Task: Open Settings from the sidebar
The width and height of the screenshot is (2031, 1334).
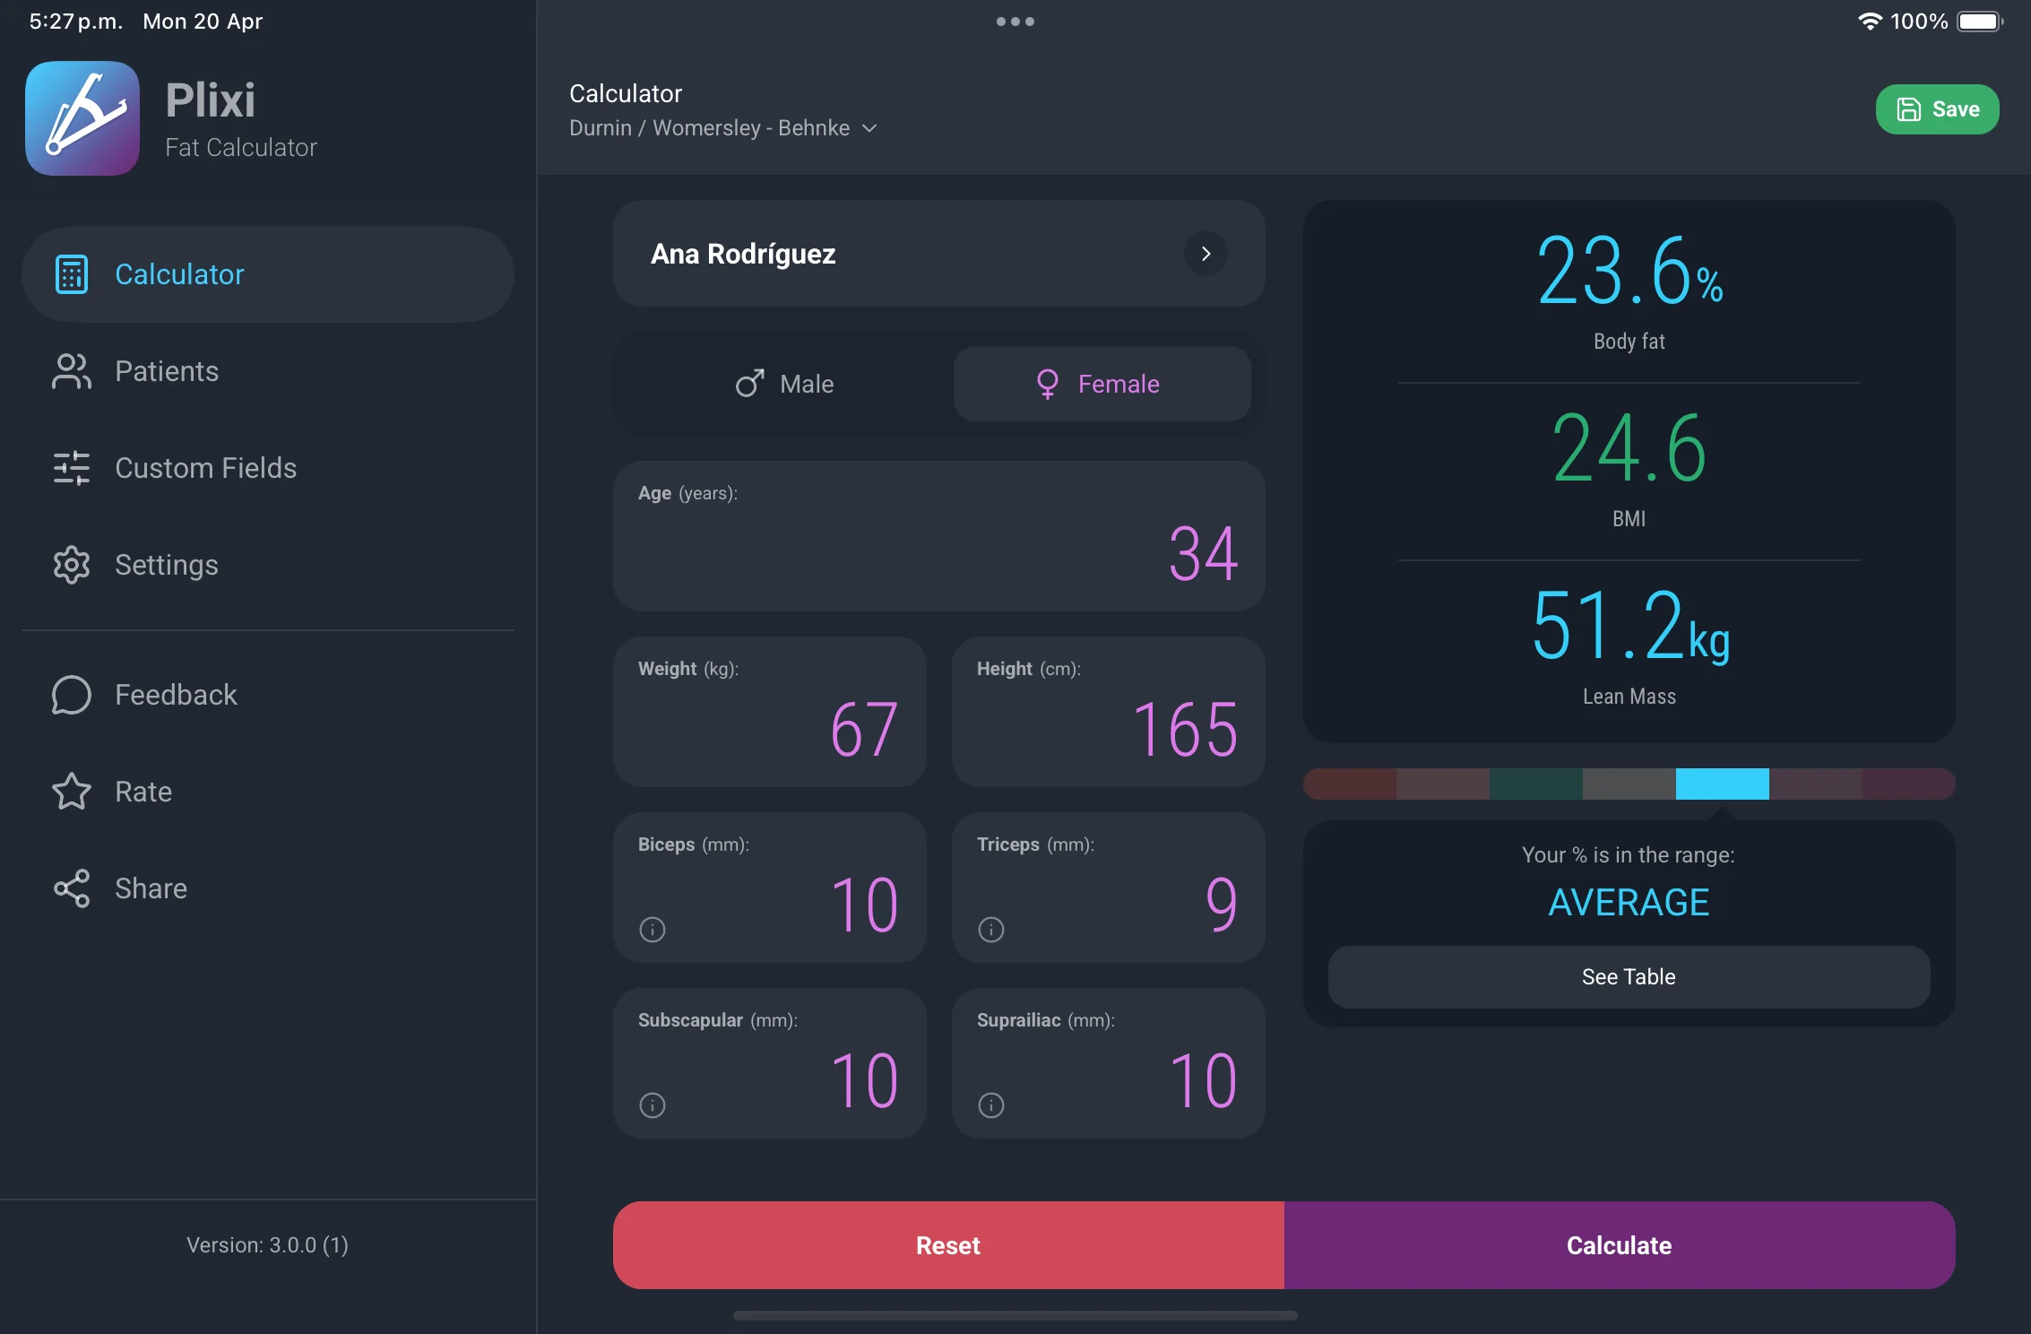Action: 267,565
